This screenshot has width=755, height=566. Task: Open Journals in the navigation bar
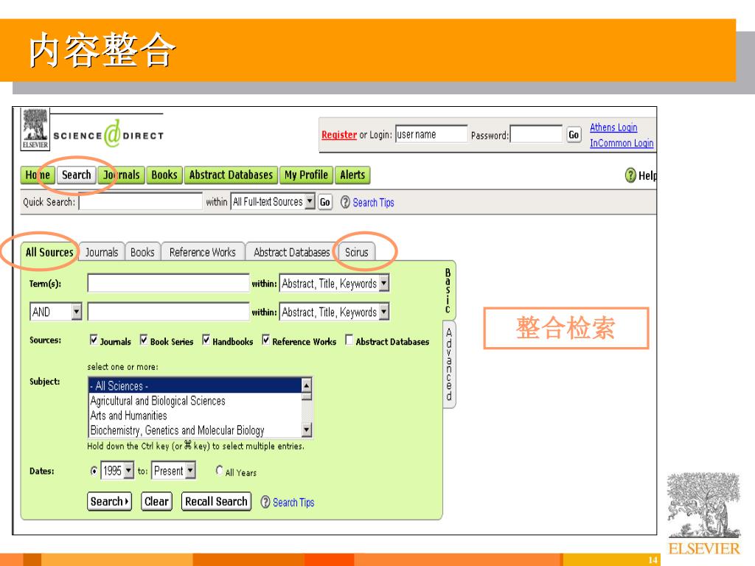[122, 175]
